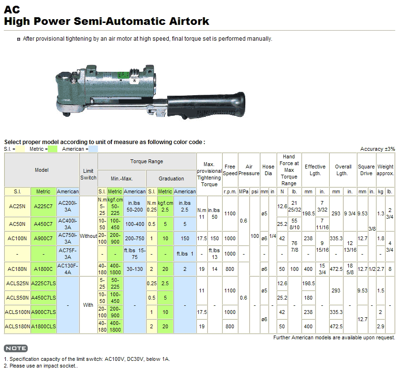400x380 pixels.
Task: Click note 1 about limit switch capacity
Action: [x=87, y=359]
